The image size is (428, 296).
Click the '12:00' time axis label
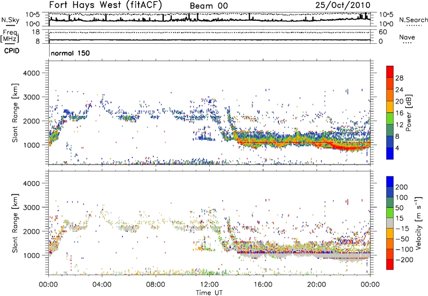[x=209, y=285]
